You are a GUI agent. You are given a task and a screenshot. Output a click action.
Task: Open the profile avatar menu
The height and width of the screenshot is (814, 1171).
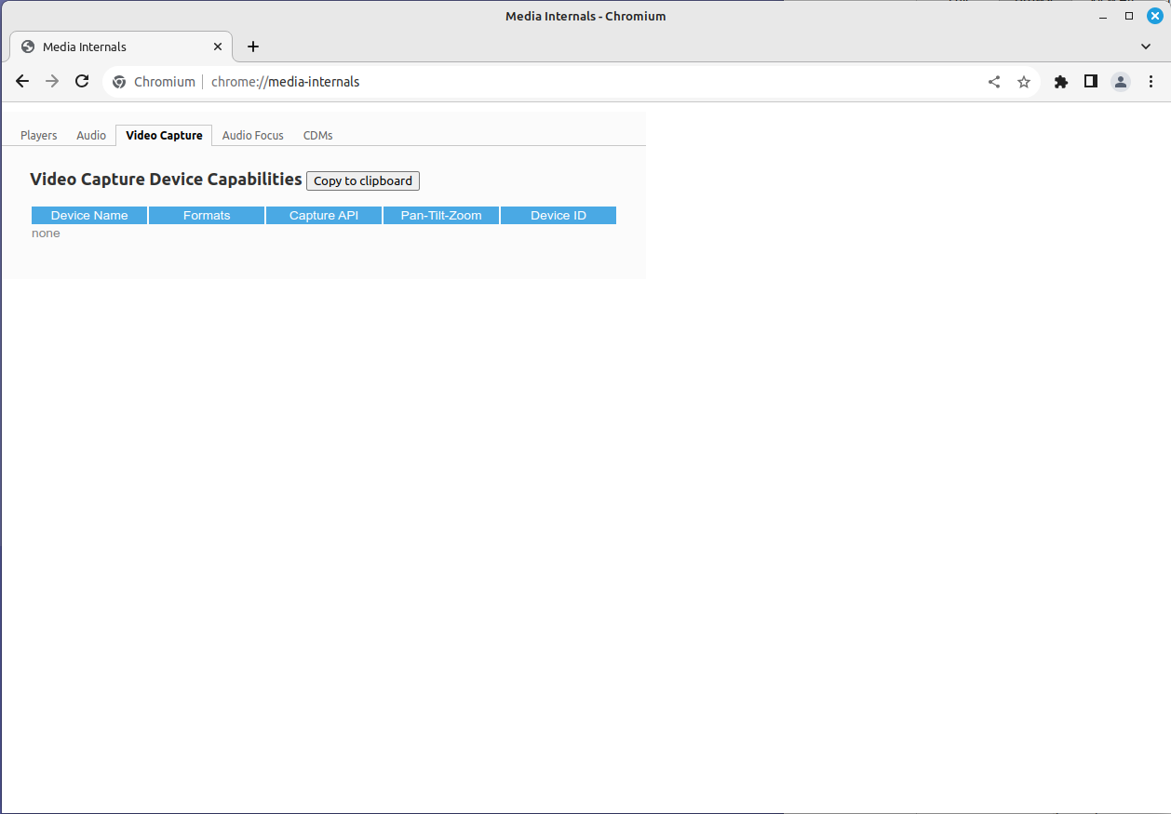point(1120,82)
